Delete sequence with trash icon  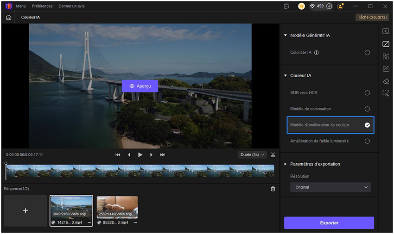(x=273, y=189)
